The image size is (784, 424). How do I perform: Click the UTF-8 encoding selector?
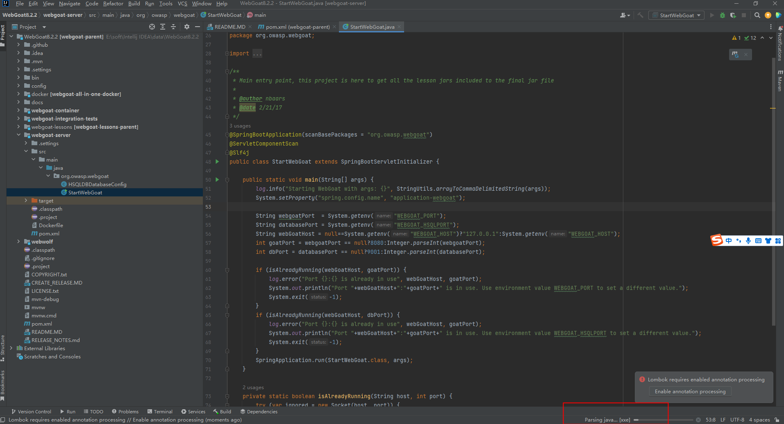737,419
